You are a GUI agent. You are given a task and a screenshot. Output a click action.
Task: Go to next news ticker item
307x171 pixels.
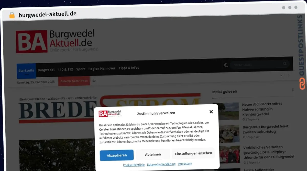tap(289, 76)
